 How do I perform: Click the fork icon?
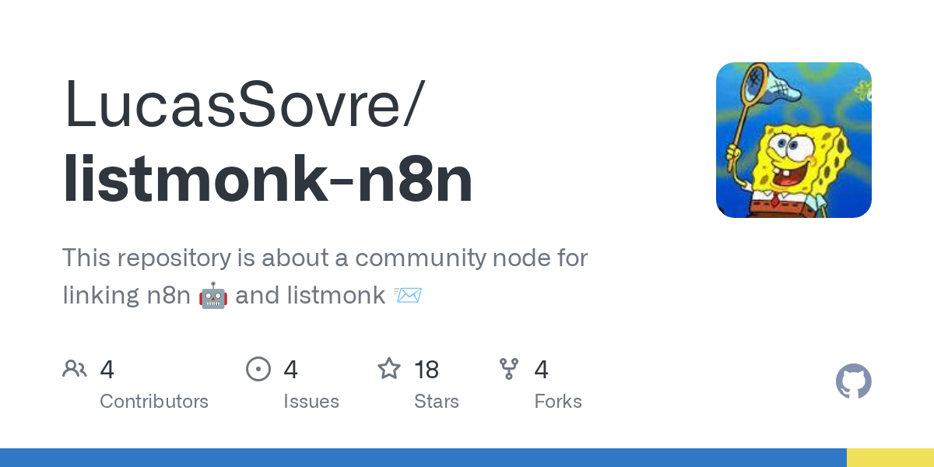pos(509,369)
